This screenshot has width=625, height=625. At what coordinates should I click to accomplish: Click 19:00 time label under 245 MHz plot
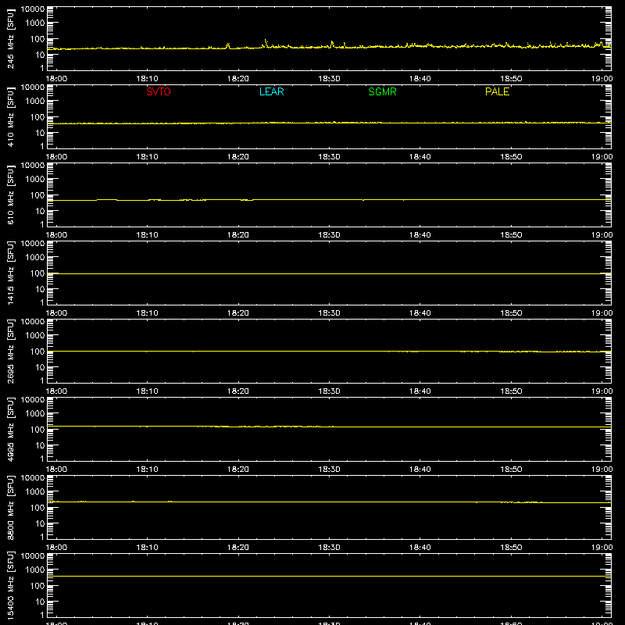602,79
